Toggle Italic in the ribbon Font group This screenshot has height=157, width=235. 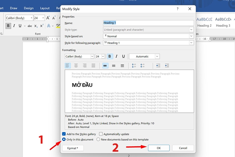14,26
